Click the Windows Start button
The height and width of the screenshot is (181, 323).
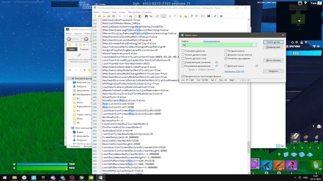point(5,177)
